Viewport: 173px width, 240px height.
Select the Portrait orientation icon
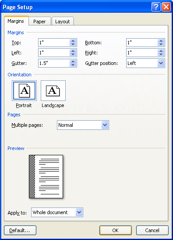pos(24,91)
